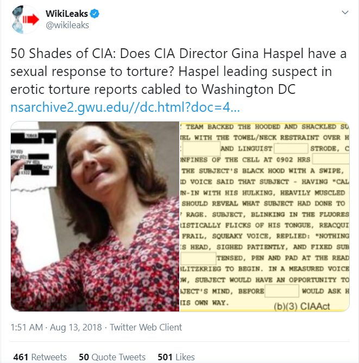Follow the nsarchive2.gwu.edu link

[125, 107]
